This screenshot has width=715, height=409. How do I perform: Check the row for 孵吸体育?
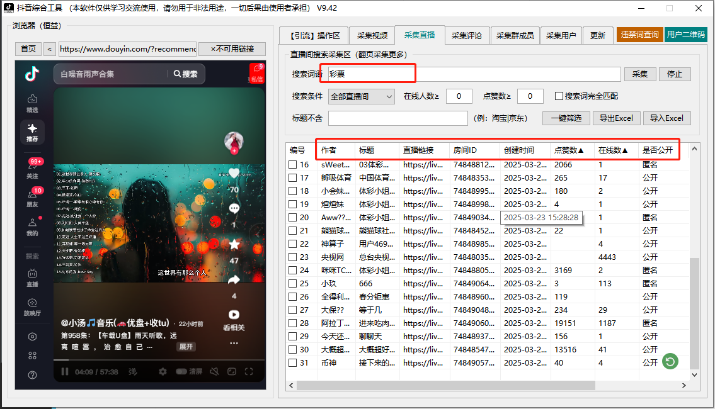click(292, 177)
